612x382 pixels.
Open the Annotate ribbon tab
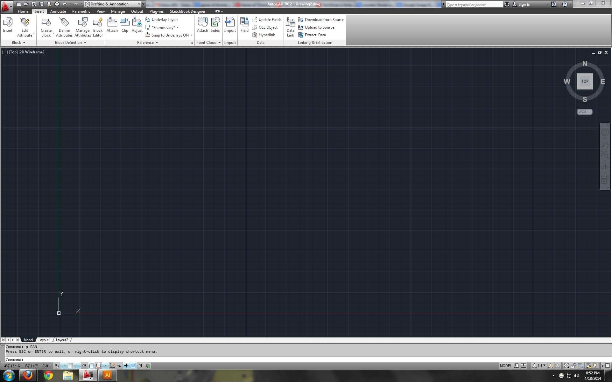[x=58, y=11]
